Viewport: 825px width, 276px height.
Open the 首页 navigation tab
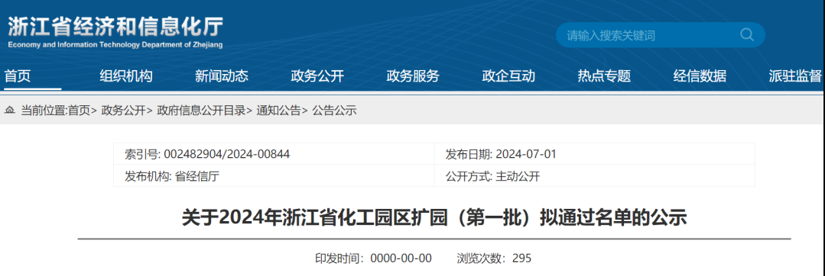point(18,76)
